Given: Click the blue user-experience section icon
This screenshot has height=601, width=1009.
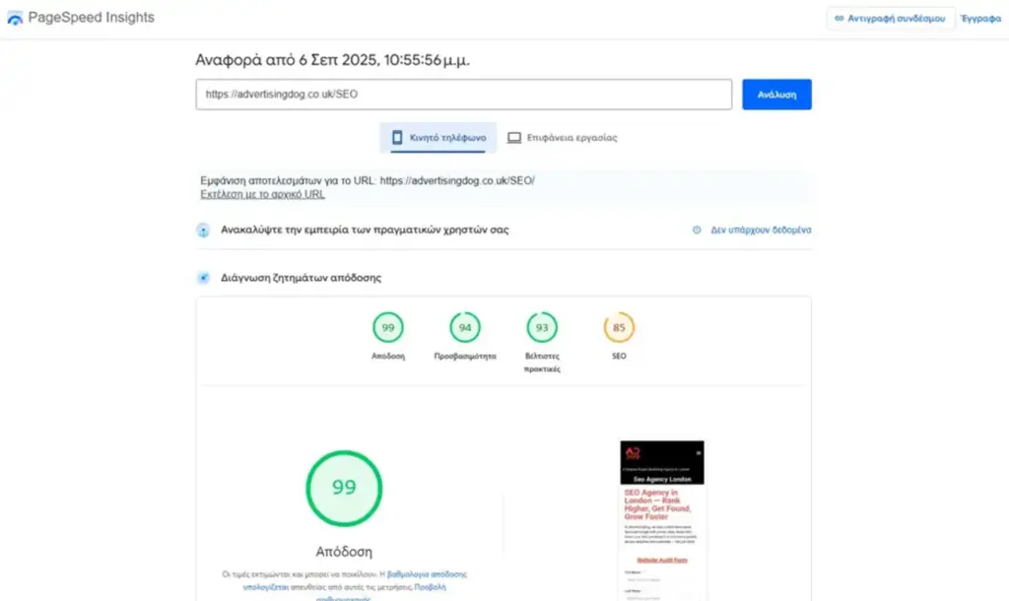Looking at the screenshot, I should [202, 230].
